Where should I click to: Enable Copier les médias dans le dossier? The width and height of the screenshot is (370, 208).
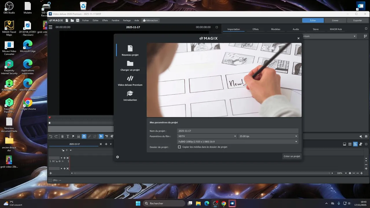[180, 147]
